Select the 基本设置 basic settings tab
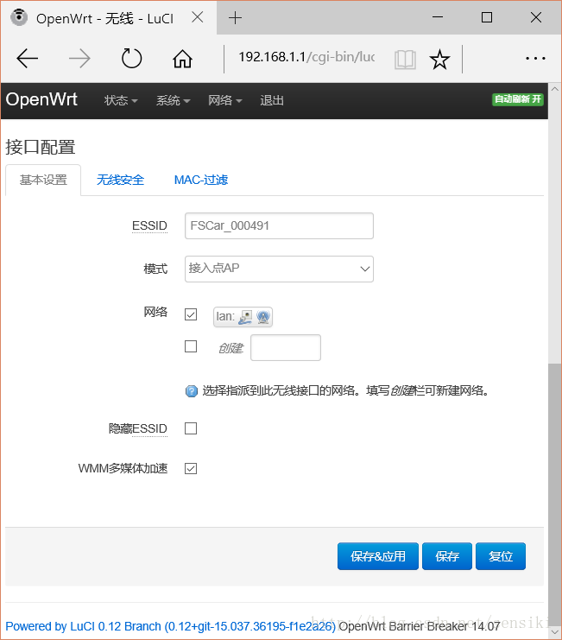 pos(43,180)
